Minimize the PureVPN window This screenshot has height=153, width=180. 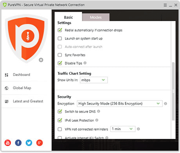171,6
